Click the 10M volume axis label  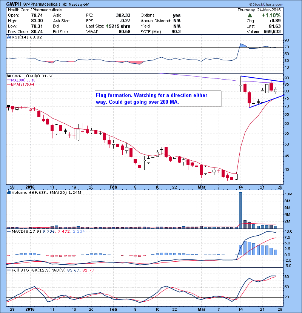(289, 194)
